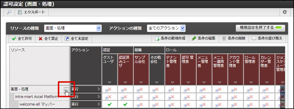Image resolution: width=294 pixels, height=109 pixels.
Task: Click 全て未設定 button
Action: tap(77, 39)
